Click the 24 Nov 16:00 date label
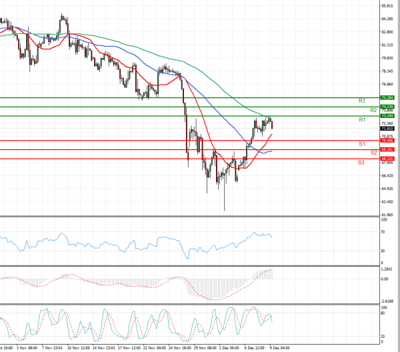The image size is (400, 352). pos(180,348)
